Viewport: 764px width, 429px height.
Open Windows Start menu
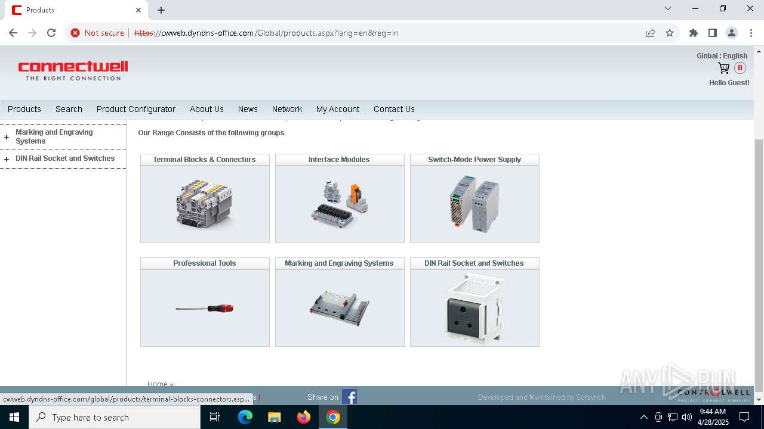tap(14, 417)
